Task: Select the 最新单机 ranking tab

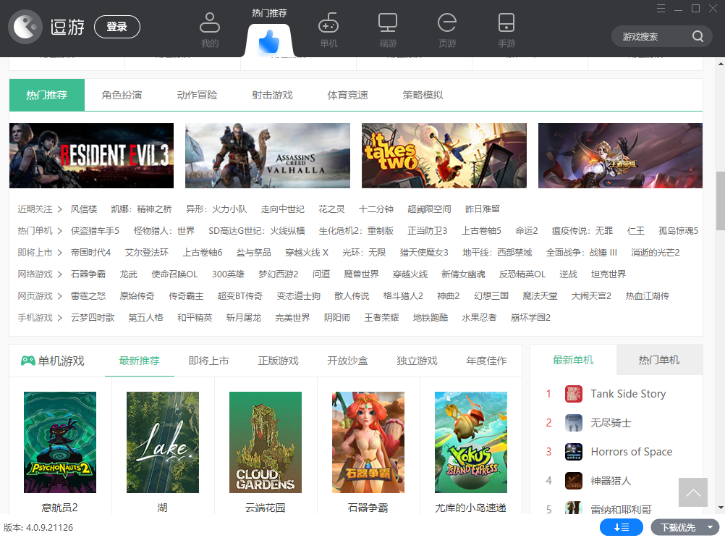Action: click(x=573, y=360)
